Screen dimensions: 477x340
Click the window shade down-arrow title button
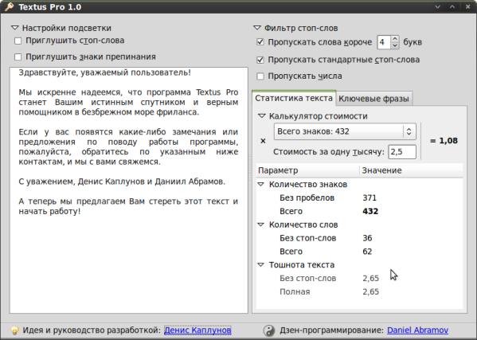coord(437,6)
